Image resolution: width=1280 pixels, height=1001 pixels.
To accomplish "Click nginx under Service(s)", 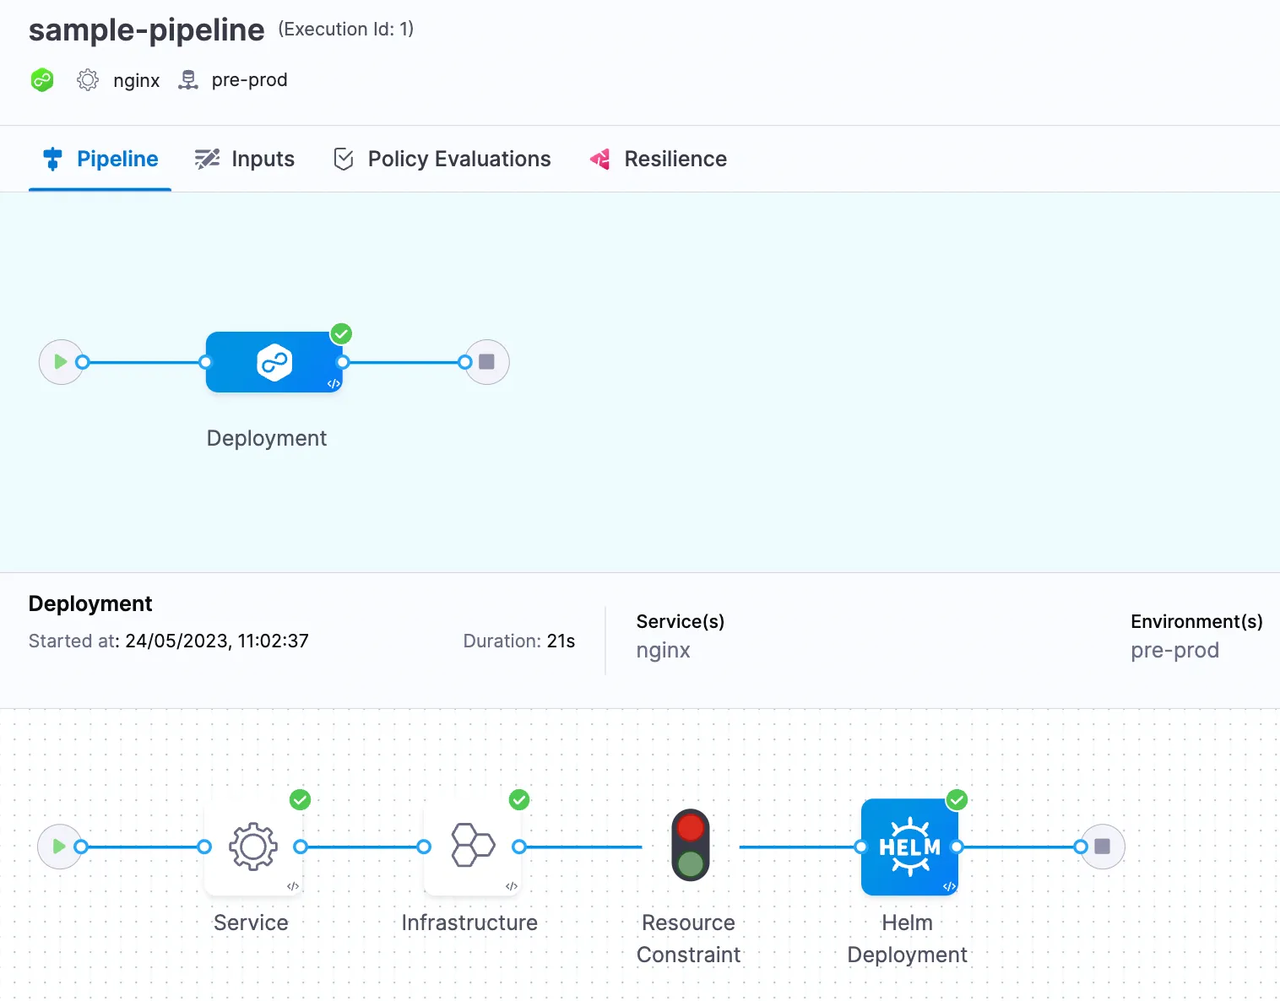I will [663, 651].
